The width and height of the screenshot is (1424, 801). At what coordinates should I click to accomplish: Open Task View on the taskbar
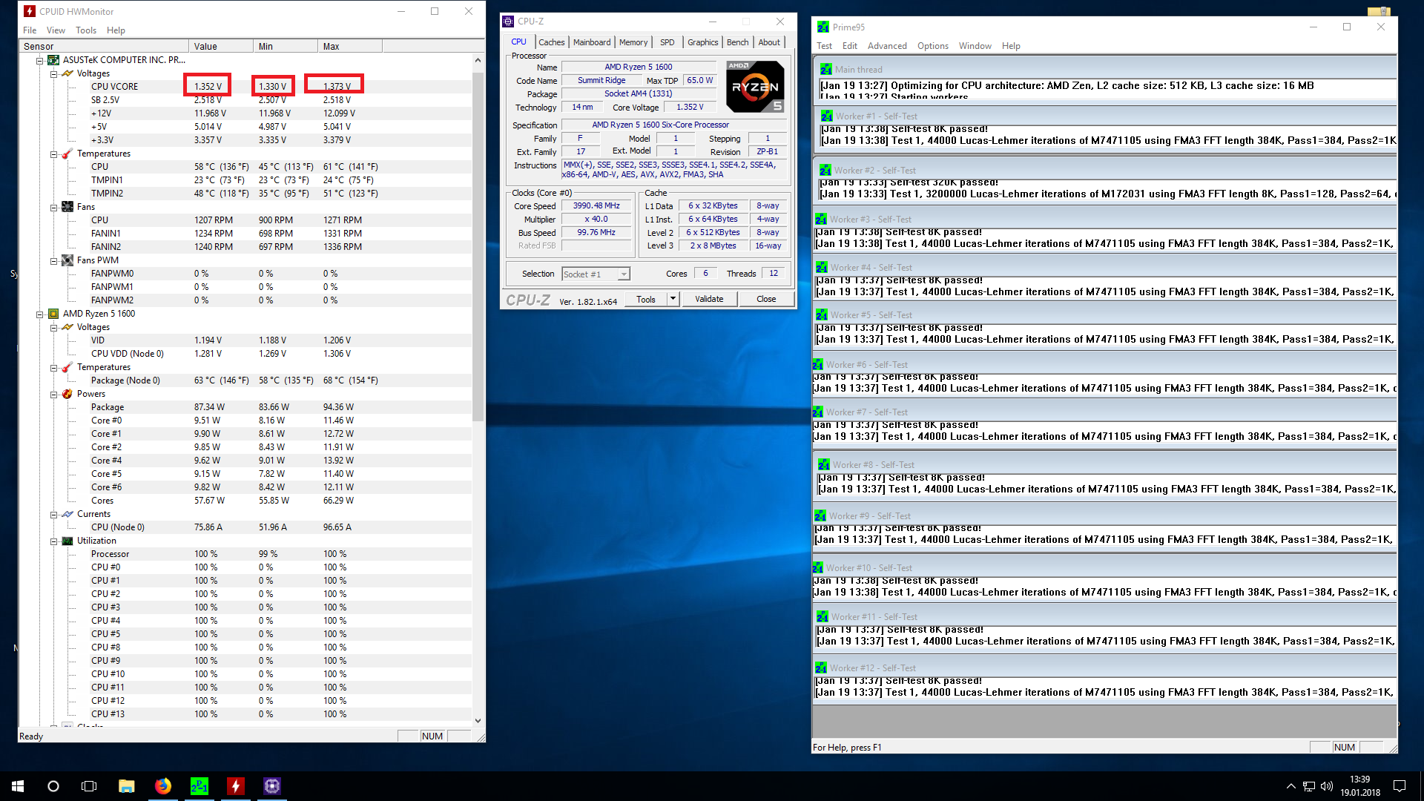[x=89, y=786]
